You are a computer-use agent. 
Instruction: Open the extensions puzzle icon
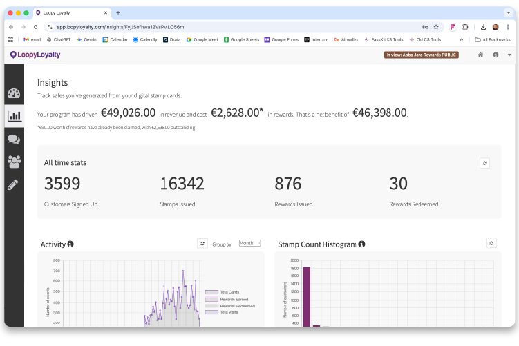point(465,27)
